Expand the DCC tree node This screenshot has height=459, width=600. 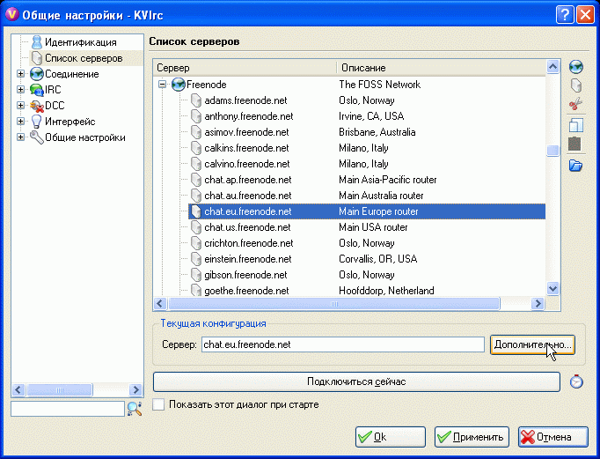(20, 106)
